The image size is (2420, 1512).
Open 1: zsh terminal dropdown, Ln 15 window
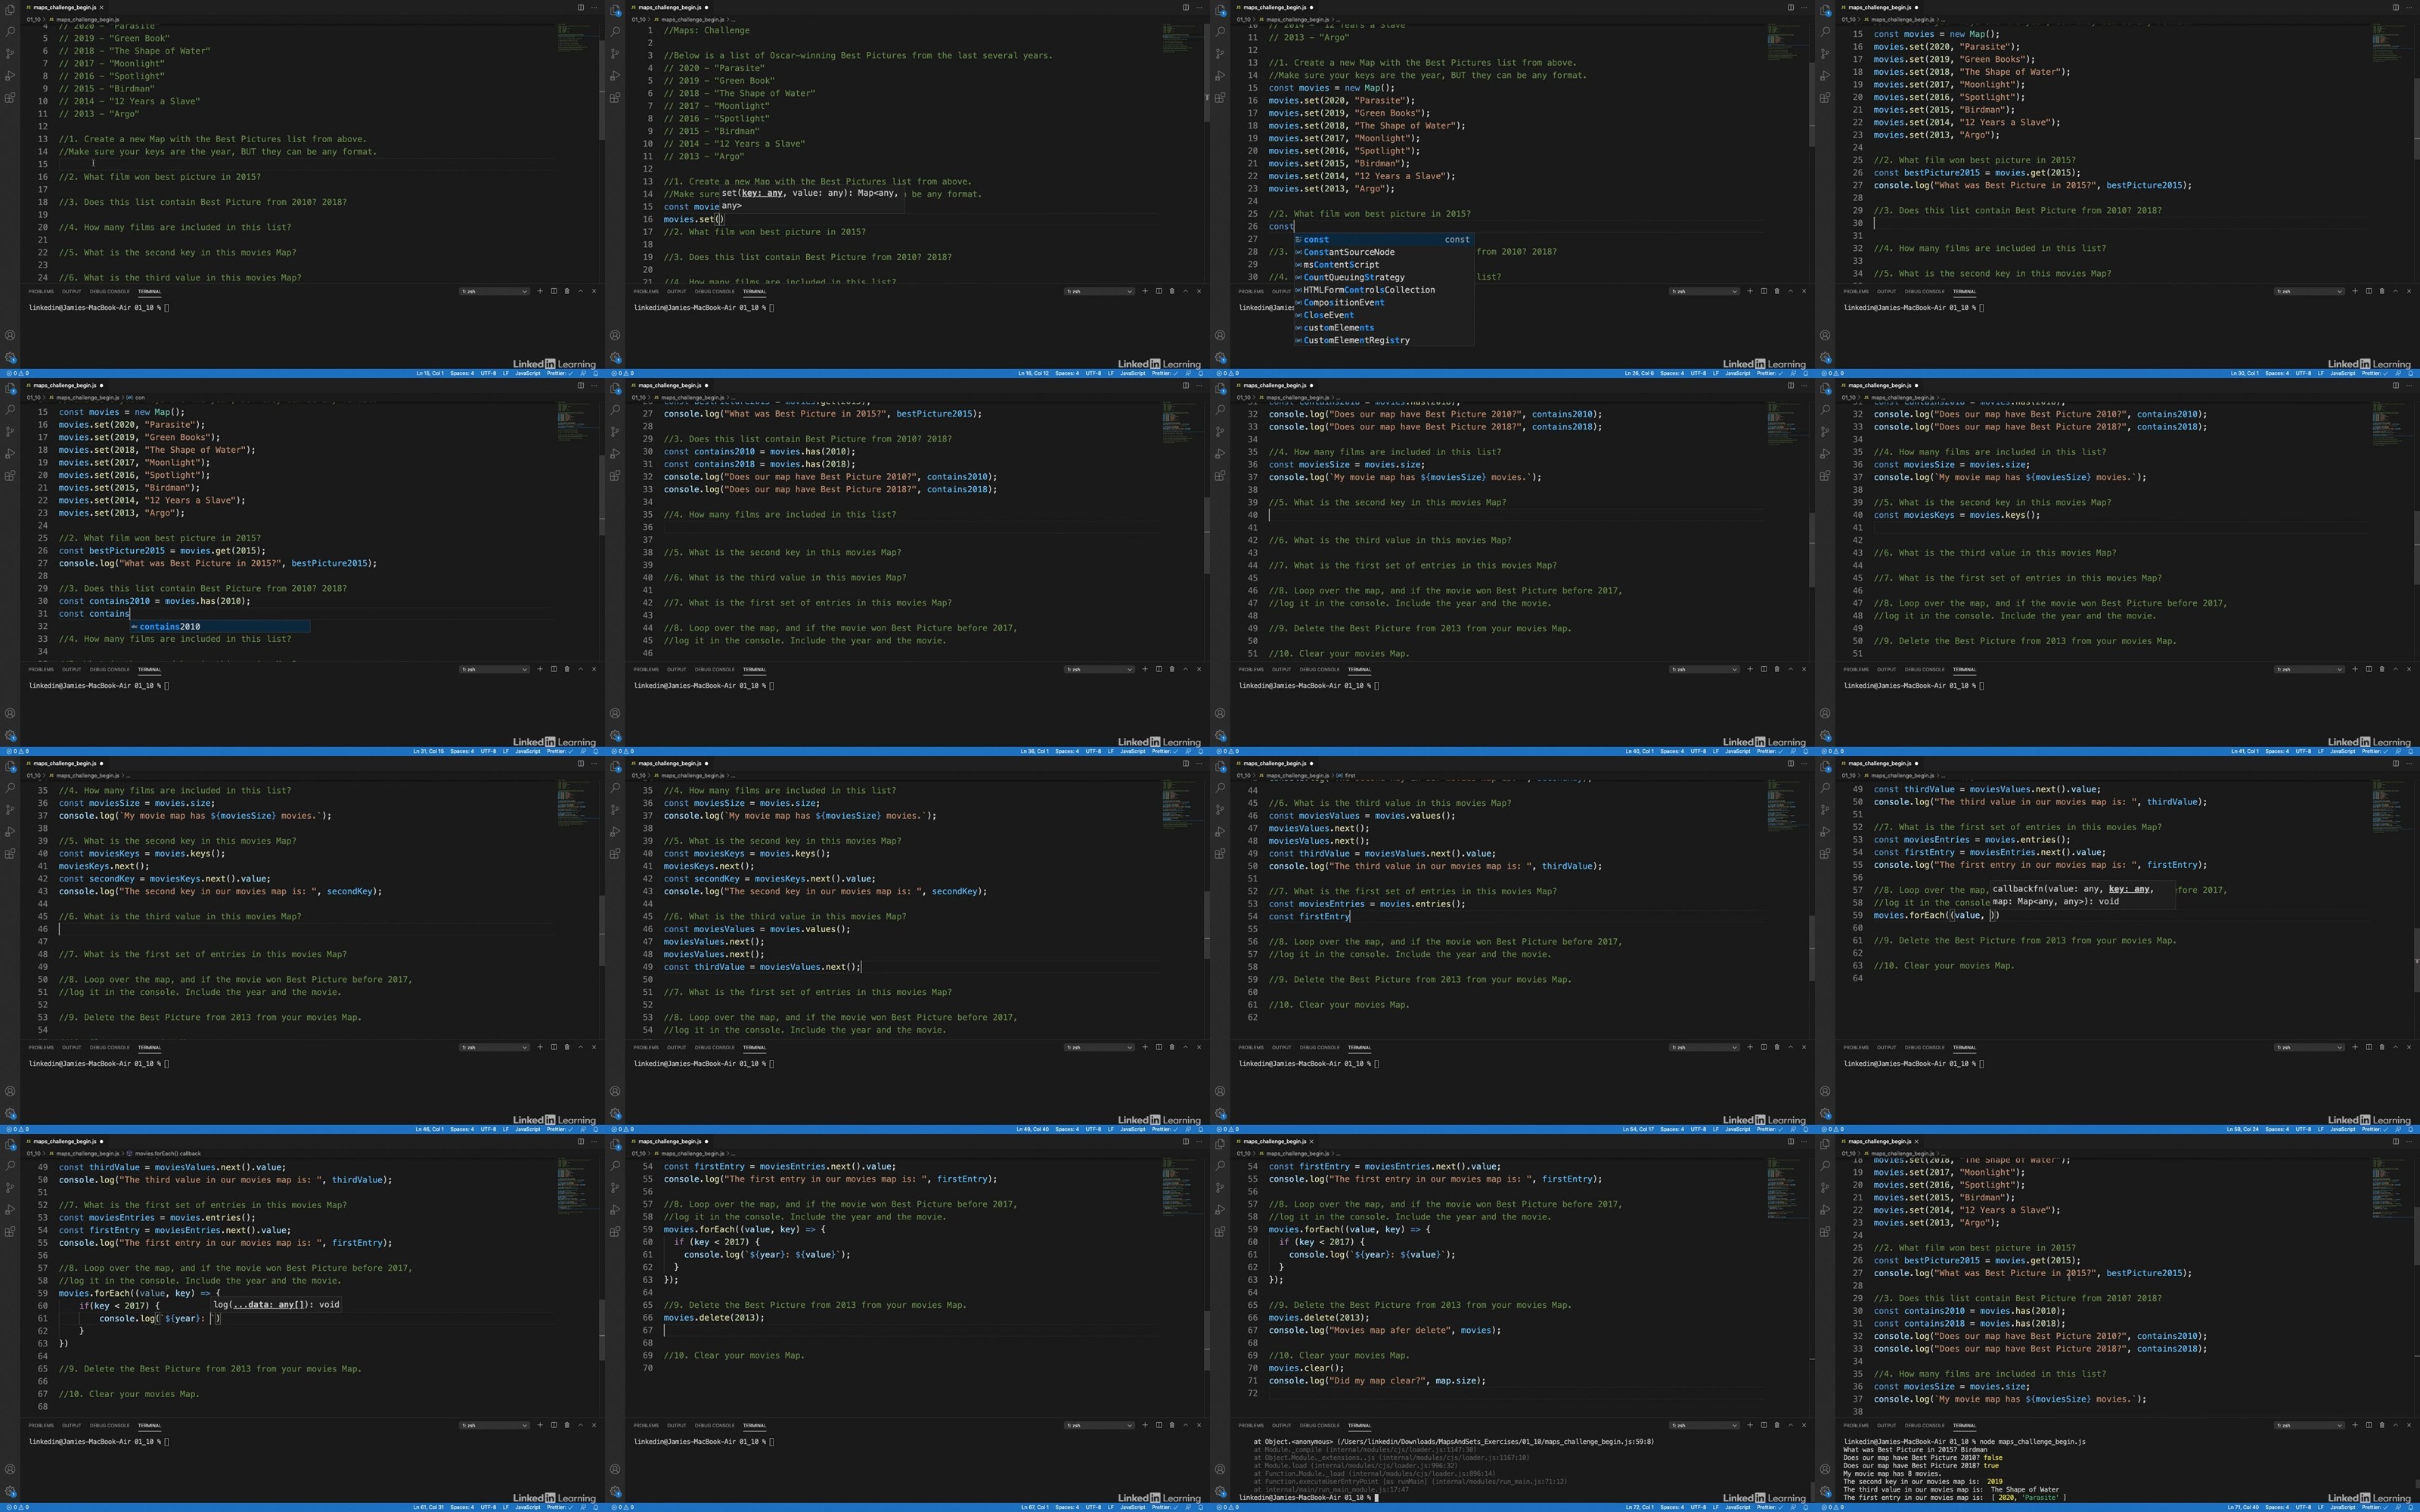click(494, 291)
